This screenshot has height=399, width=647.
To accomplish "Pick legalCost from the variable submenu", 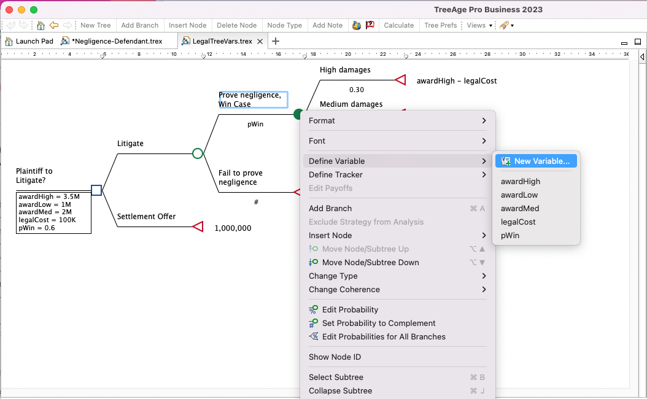I will (536, 222).
